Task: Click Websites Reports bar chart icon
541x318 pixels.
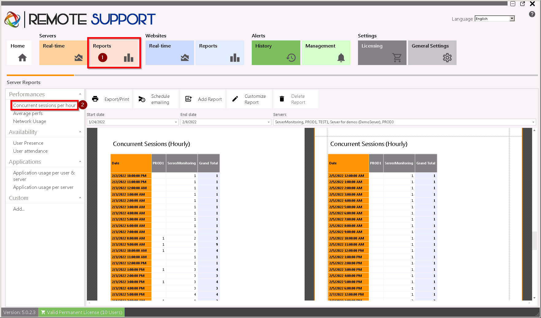Action: [235, 58]
